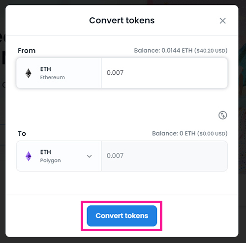Close the Convert tokens dialog
The width and height of the screenshot is (246, 243).
[222, 21]
